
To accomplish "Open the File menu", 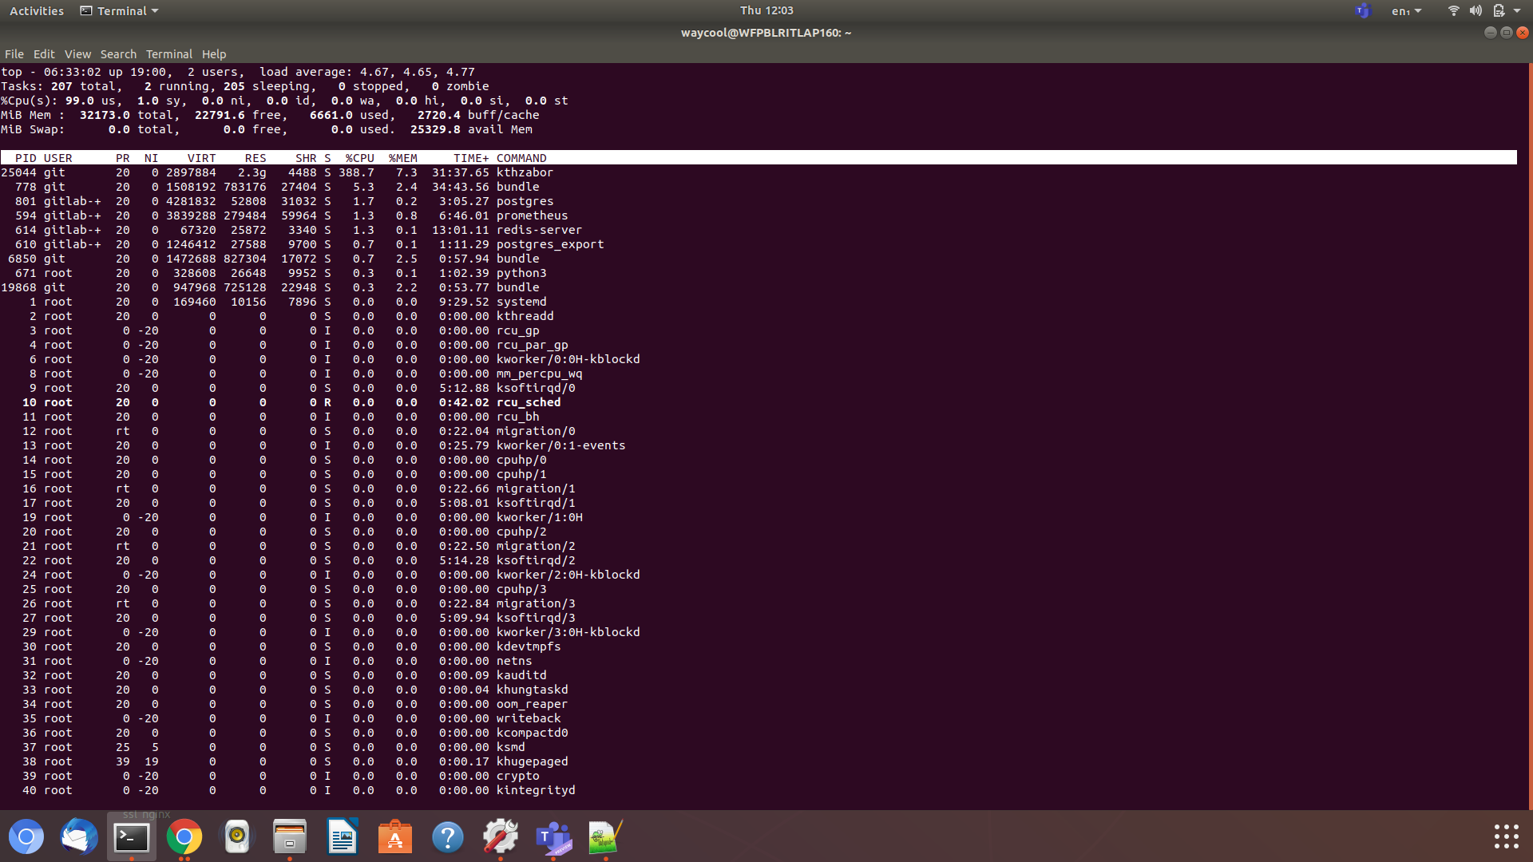I will click(x=14, y=54).
